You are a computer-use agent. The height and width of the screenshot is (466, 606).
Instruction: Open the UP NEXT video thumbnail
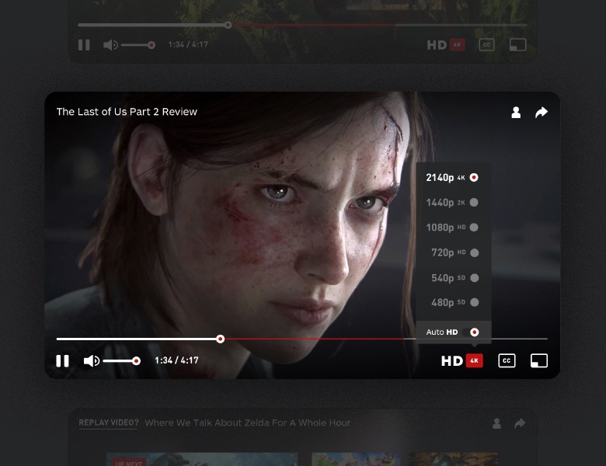[x=202, y=460]
